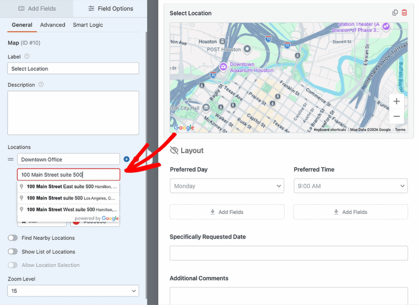Click the Google logo on the map
The width and height of the screenshot is (419, 305).
[183, 127]
